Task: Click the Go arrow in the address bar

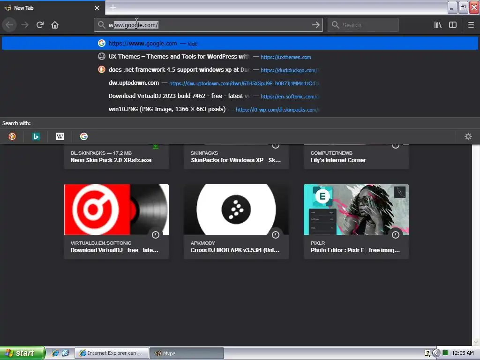Action: pos(315,25)
